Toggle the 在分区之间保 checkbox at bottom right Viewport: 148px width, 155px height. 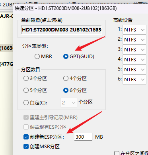click(117, 153)
